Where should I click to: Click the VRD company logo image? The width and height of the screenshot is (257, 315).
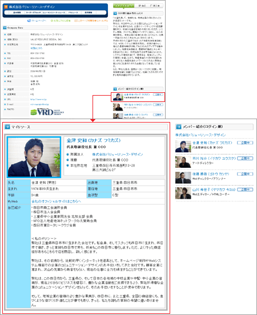click(47, 112)
